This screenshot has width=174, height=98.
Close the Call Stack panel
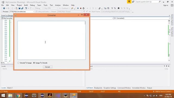pyautogui.click(x=169, y=66)
